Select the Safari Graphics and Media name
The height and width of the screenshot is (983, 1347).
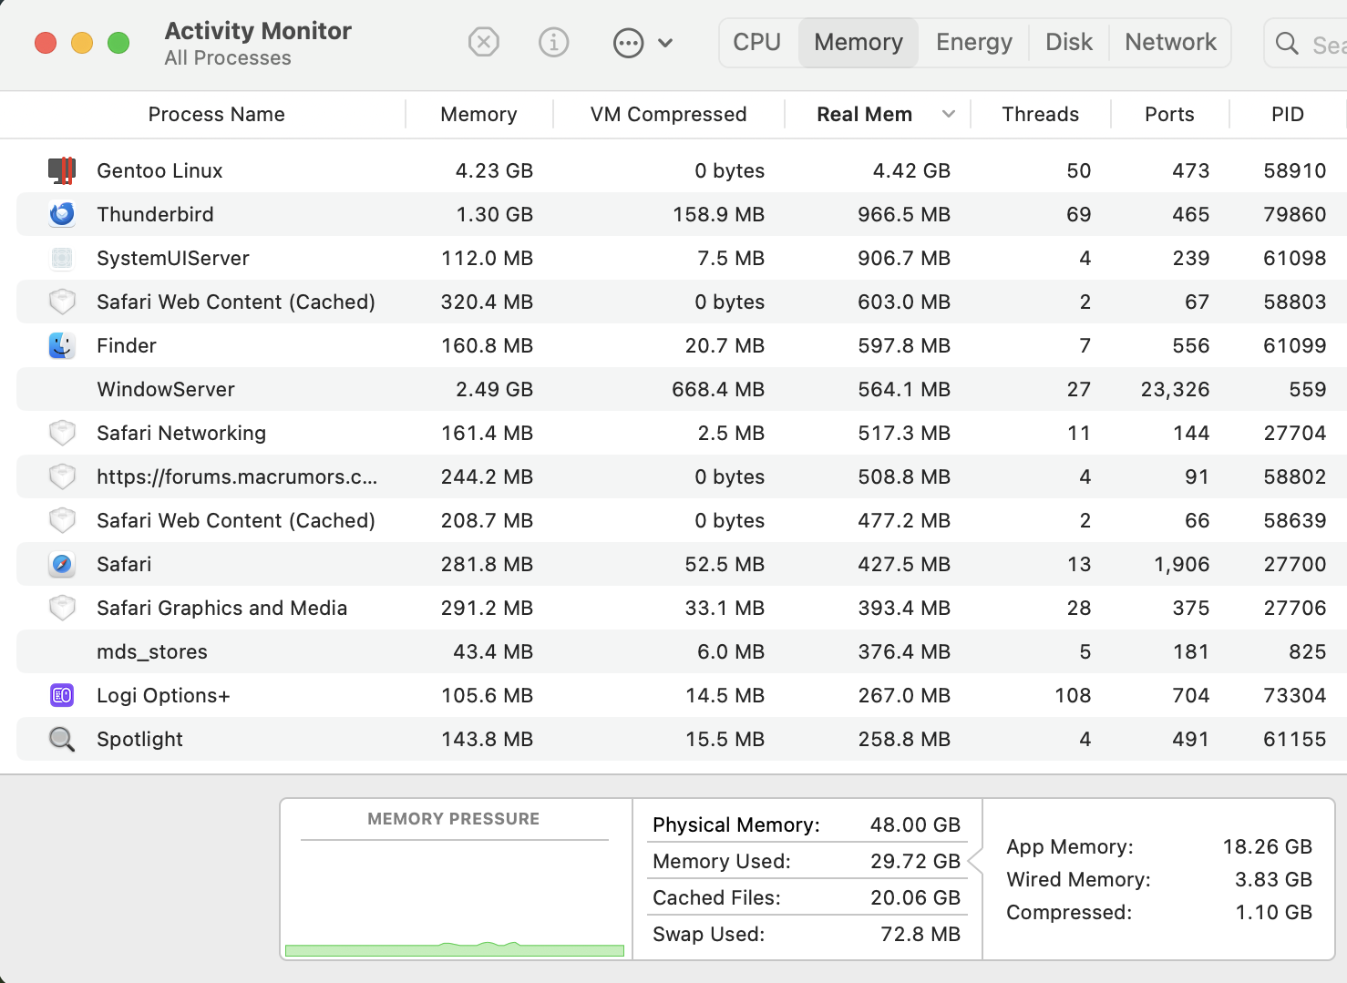click(221, 608)
